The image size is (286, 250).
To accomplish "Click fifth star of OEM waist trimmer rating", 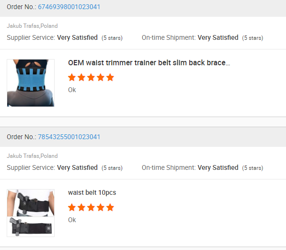I will click(110, 77).
